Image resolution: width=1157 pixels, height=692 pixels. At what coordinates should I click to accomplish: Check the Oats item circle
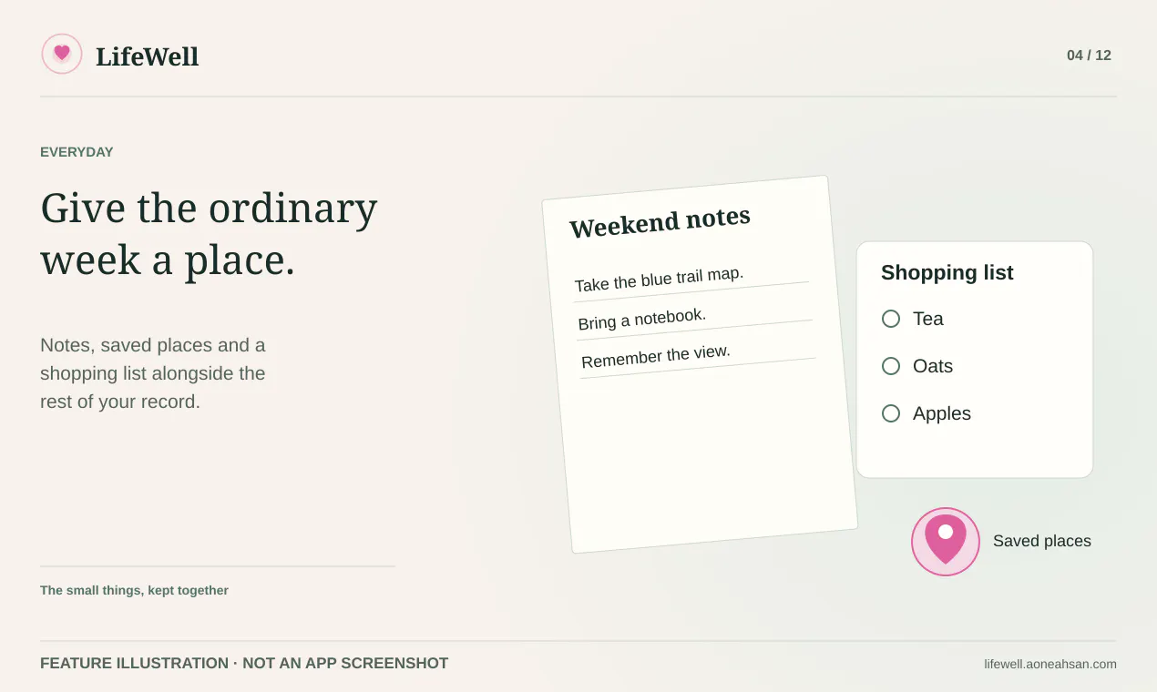[891, 366]
